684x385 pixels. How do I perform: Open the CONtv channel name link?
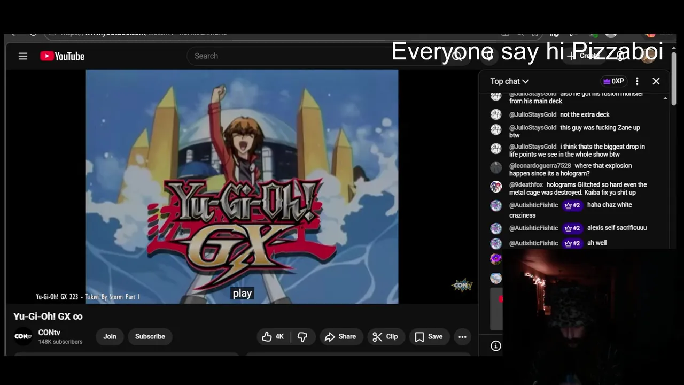pyautogui.click(x=49, y=333)
